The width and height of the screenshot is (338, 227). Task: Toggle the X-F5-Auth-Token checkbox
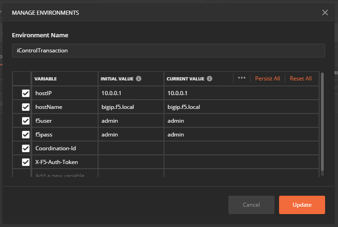pyautogui.click(x=26, y=162)
